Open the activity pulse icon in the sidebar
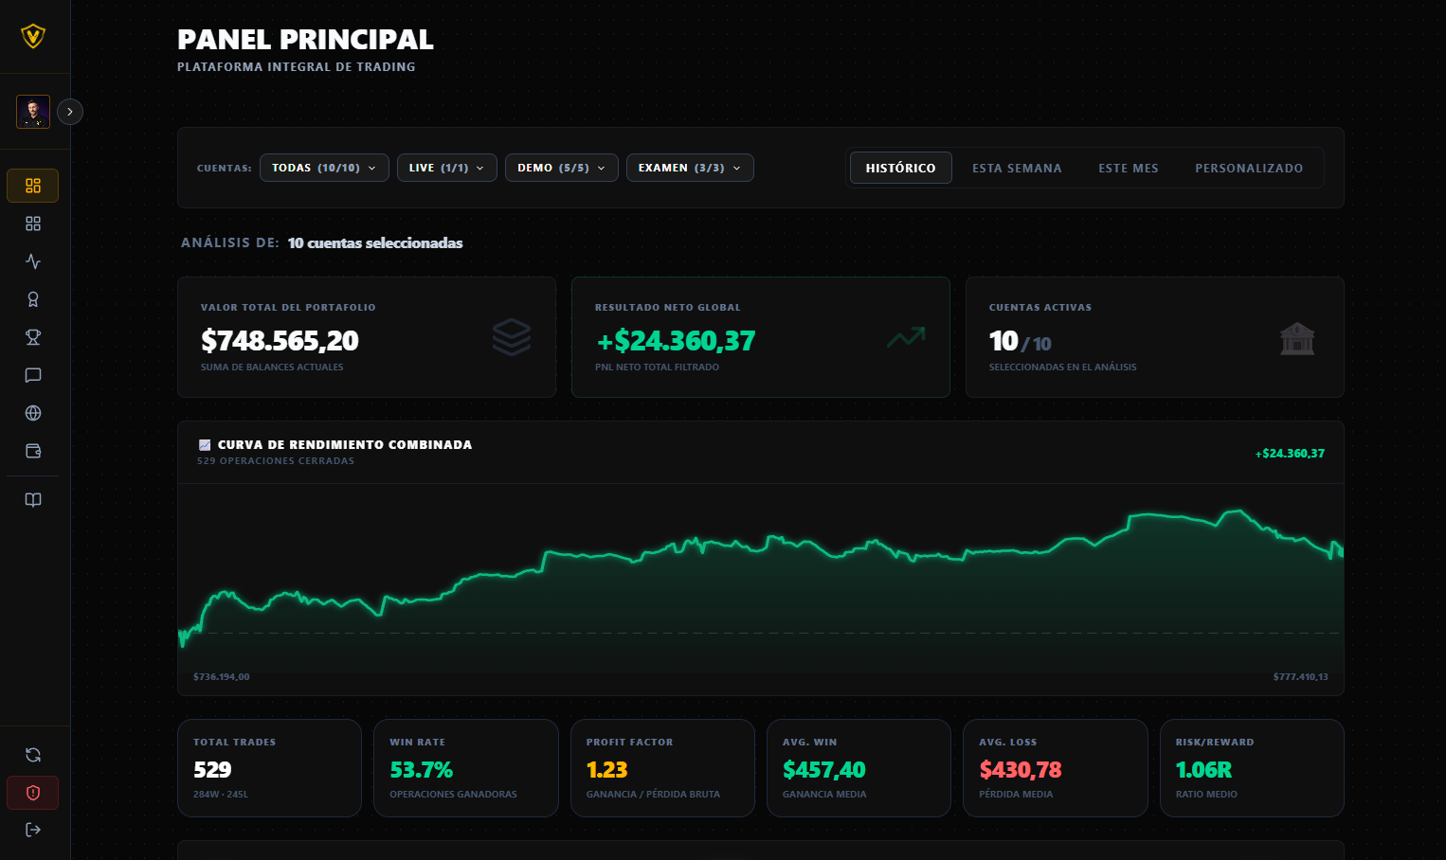 pyautogui.click(x=33, y=261)
